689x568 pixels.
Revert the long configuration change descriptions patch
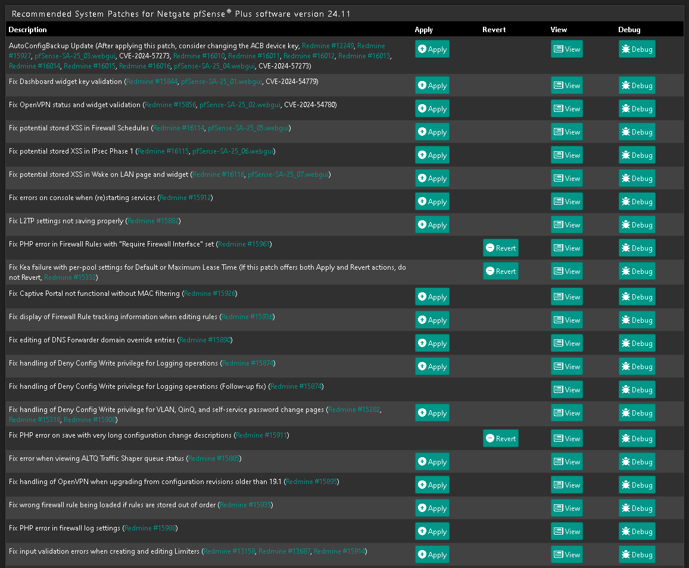tap(500, 439)
